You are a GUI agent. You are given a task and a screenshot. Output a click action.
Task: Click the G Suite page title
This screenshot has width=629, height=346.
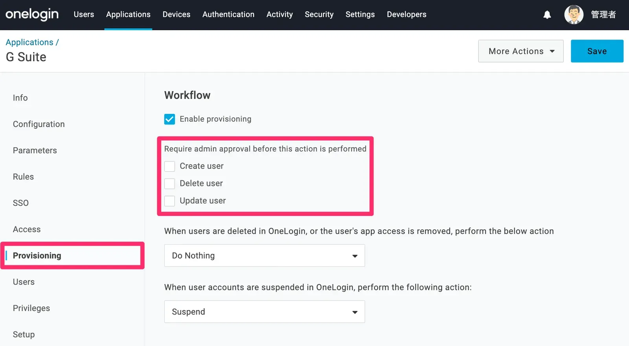pos(26,57)
